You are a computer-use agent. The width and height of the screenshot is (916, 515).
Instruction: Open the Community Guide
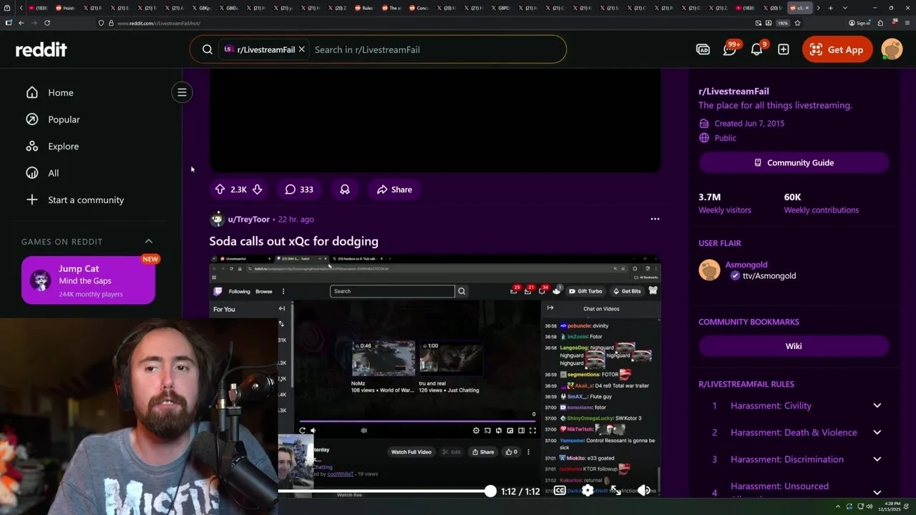coord(794,162)
